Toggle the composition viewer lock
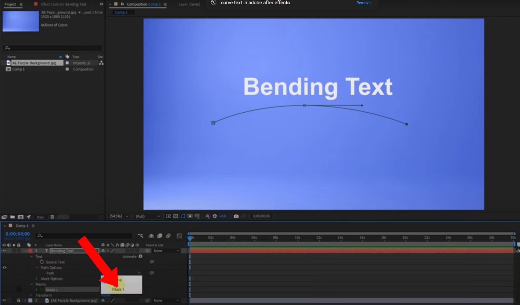The image size is (520, 305). point(122,4)
